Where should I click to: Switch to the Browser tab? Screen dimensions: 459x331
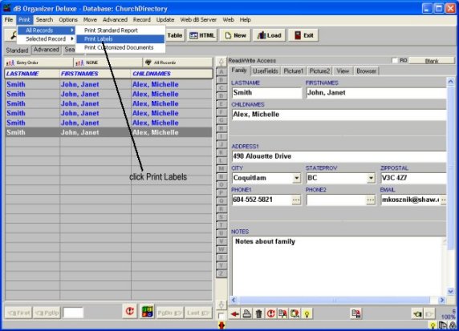(x=366, y=71)
